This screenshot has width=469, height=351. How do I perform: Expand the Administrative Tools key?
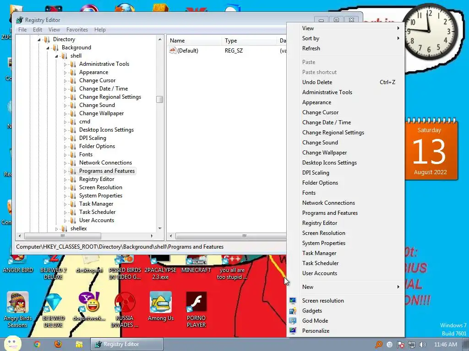tap(65, 64)
